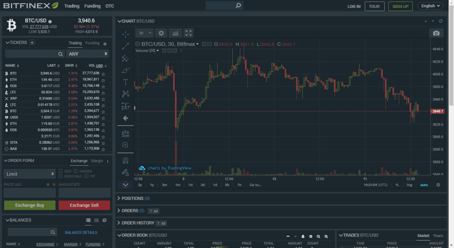
Task: Favorite the EOS 3.6117 USD ticker
Action: 103,86
